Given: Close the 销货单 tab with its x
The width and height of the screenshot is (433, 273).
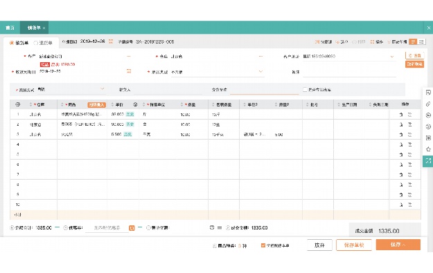Looking at the screenshot, I should [x=44, y=28].
